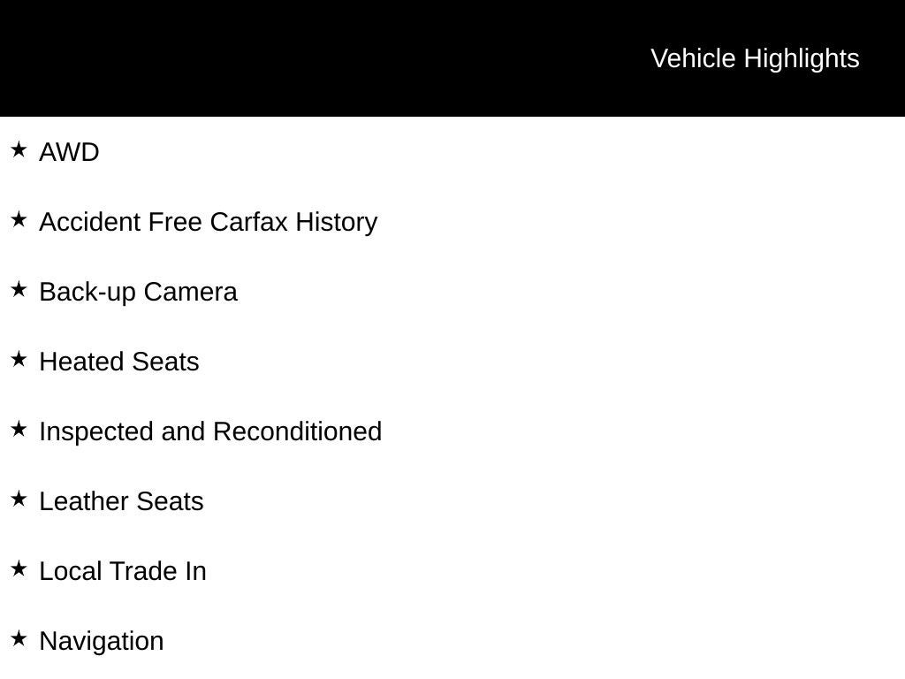
Task: Click the star next to Accident Free Carfax History
Action: coord(19,220)
